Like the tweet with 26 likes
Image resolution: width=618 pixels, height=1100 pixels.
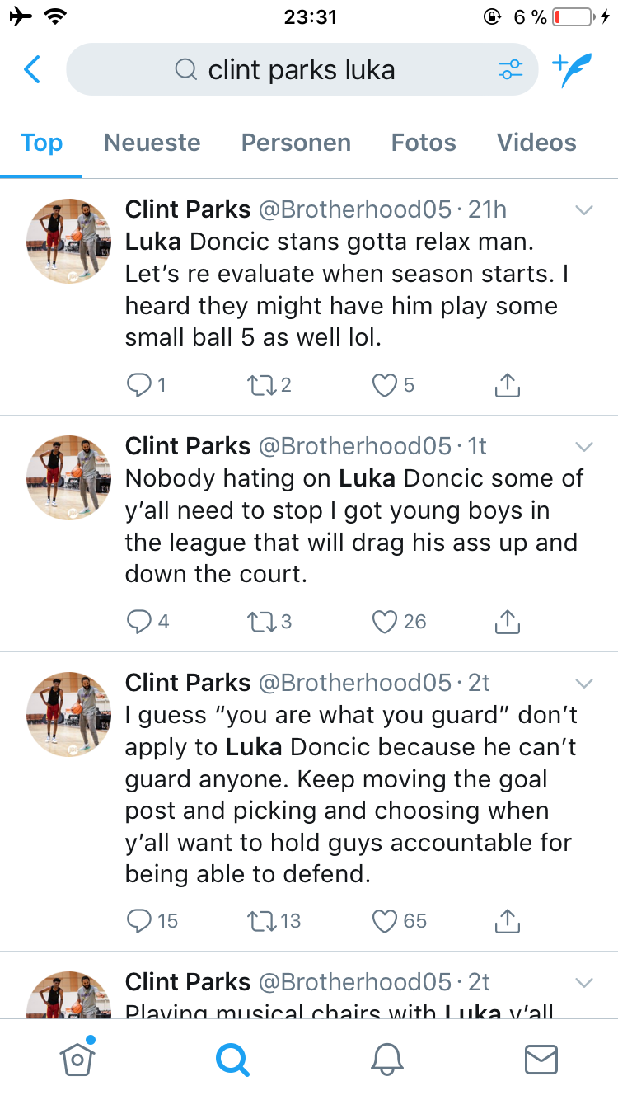point(385,622)
